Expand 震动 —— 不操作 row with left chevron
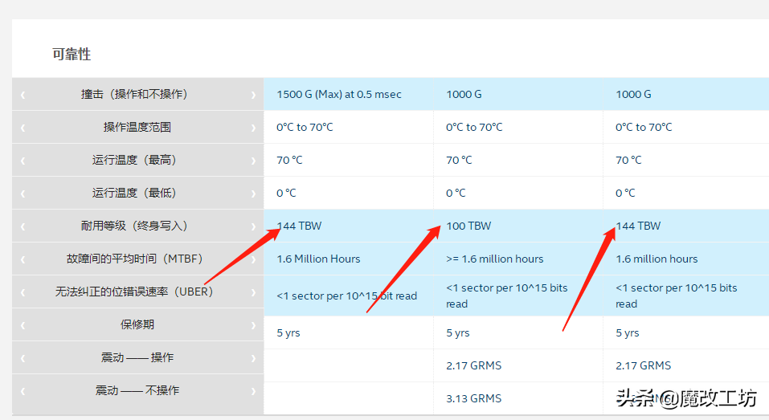This screenshot has width=769, height=420. (22, 391)
